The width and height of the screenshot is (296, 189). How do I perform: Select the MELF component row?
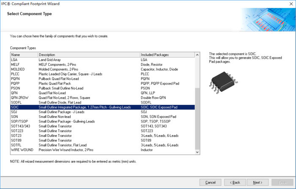click(x=102, y=64)
